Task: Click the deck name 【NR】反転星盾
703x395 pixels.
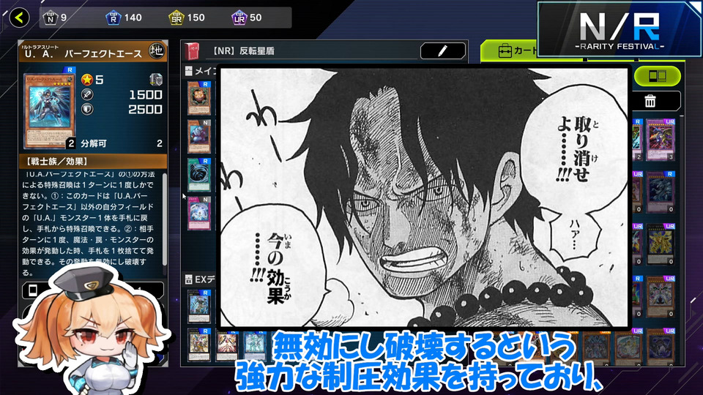Action: 244,51
